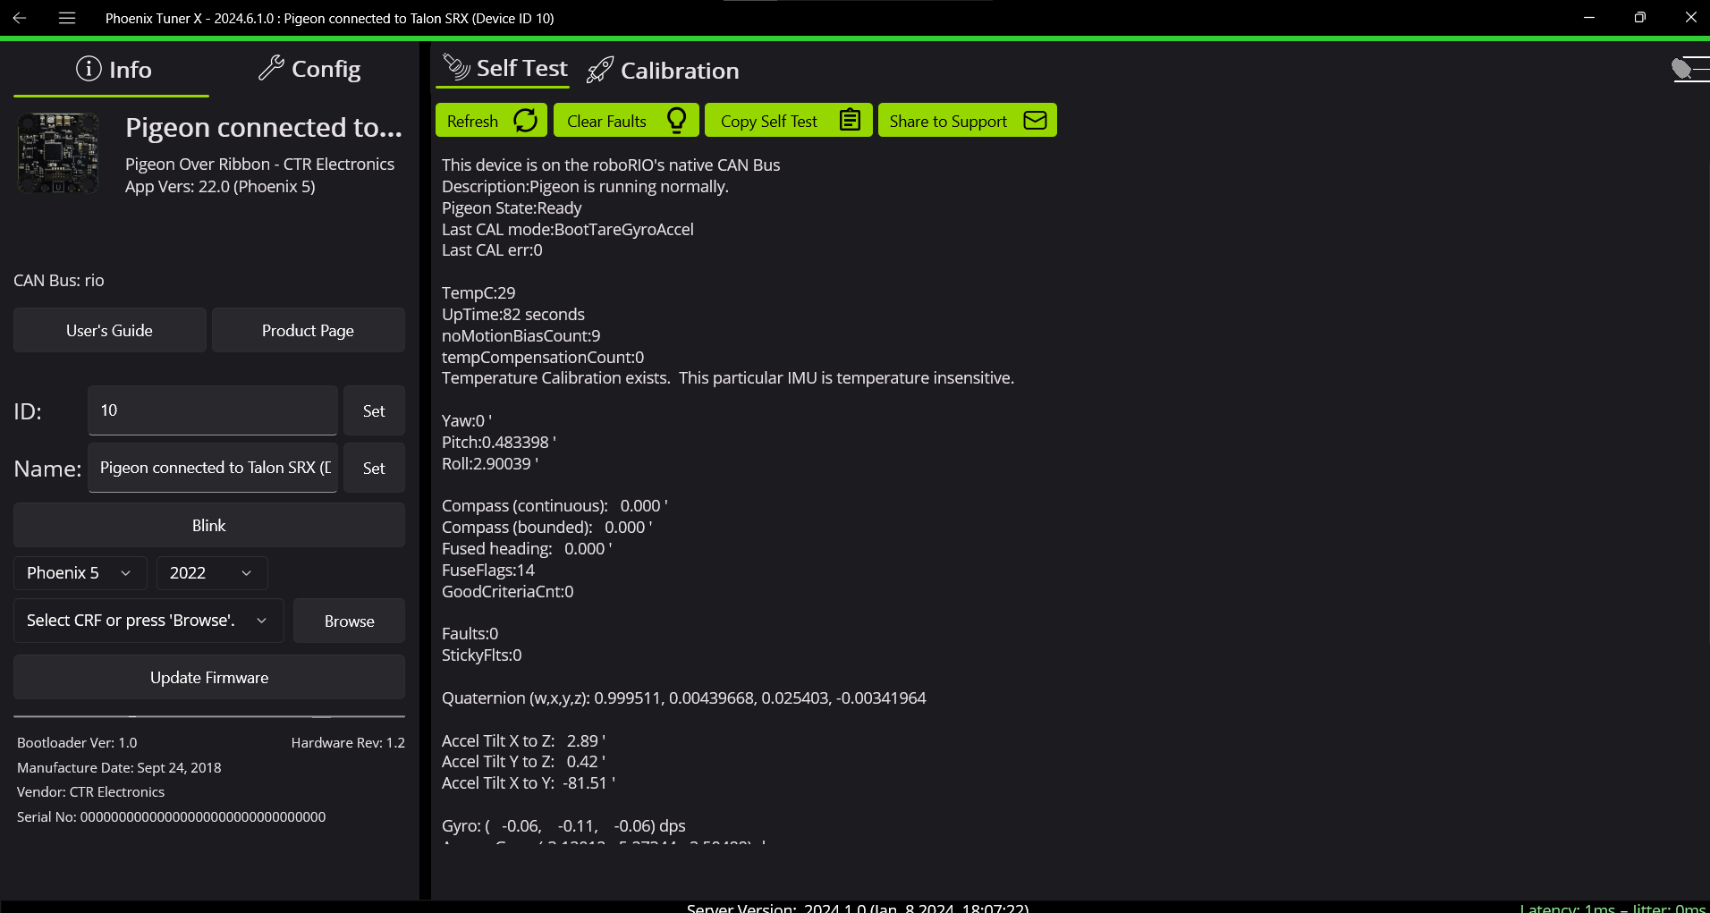Click the 'Pigeon State:Ready' line
1710x913 pixels.
pos(512,207)
